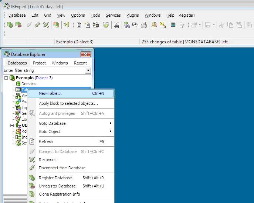Click the Domains icon in the tree
The height and width of the screenshot is (203, 254).
point(18,84)
